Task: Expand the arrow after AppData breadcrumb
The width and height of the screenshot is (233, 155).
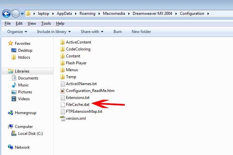Action: pyautogui.click(x=76, y=14)
